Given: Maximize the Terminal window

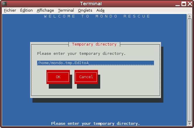Looking at the screenshot, I should 184,4.
